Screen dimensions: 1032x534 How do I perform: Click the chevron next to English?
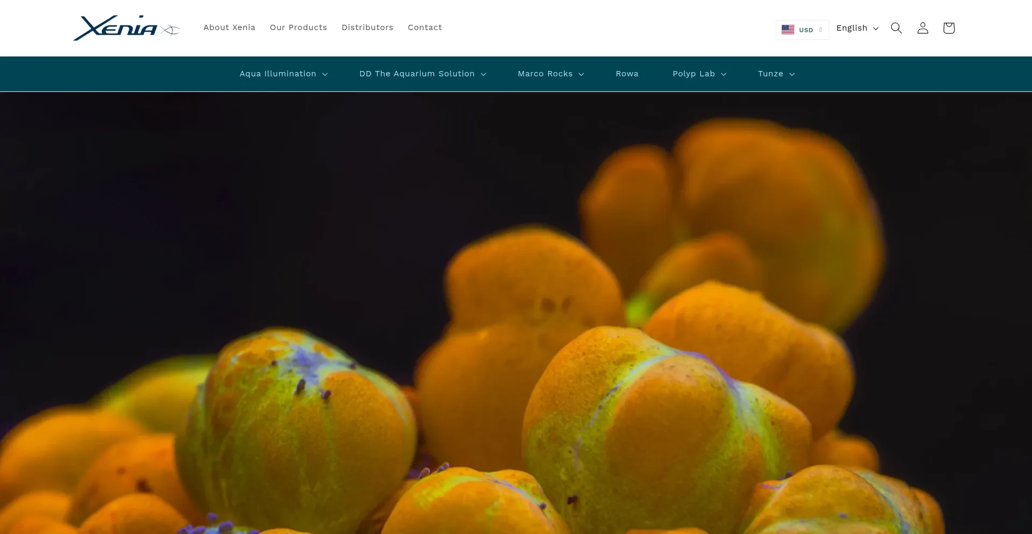tap(876, 29)
